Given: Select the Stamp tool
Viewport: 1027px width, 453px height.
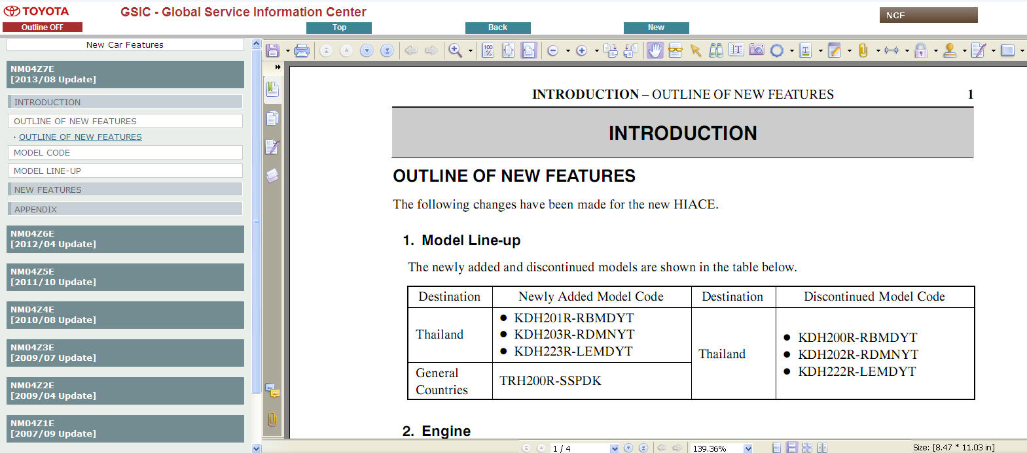Looking at the screenshot, I should coord(950,50).
